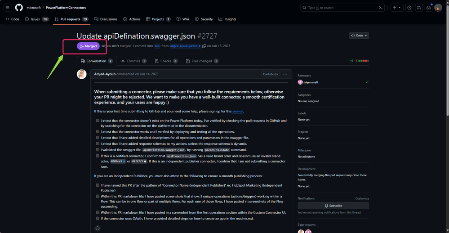Open the hamburger navigation menu
The height and width of the screenshot is (233, 449).
coord(8,8)
